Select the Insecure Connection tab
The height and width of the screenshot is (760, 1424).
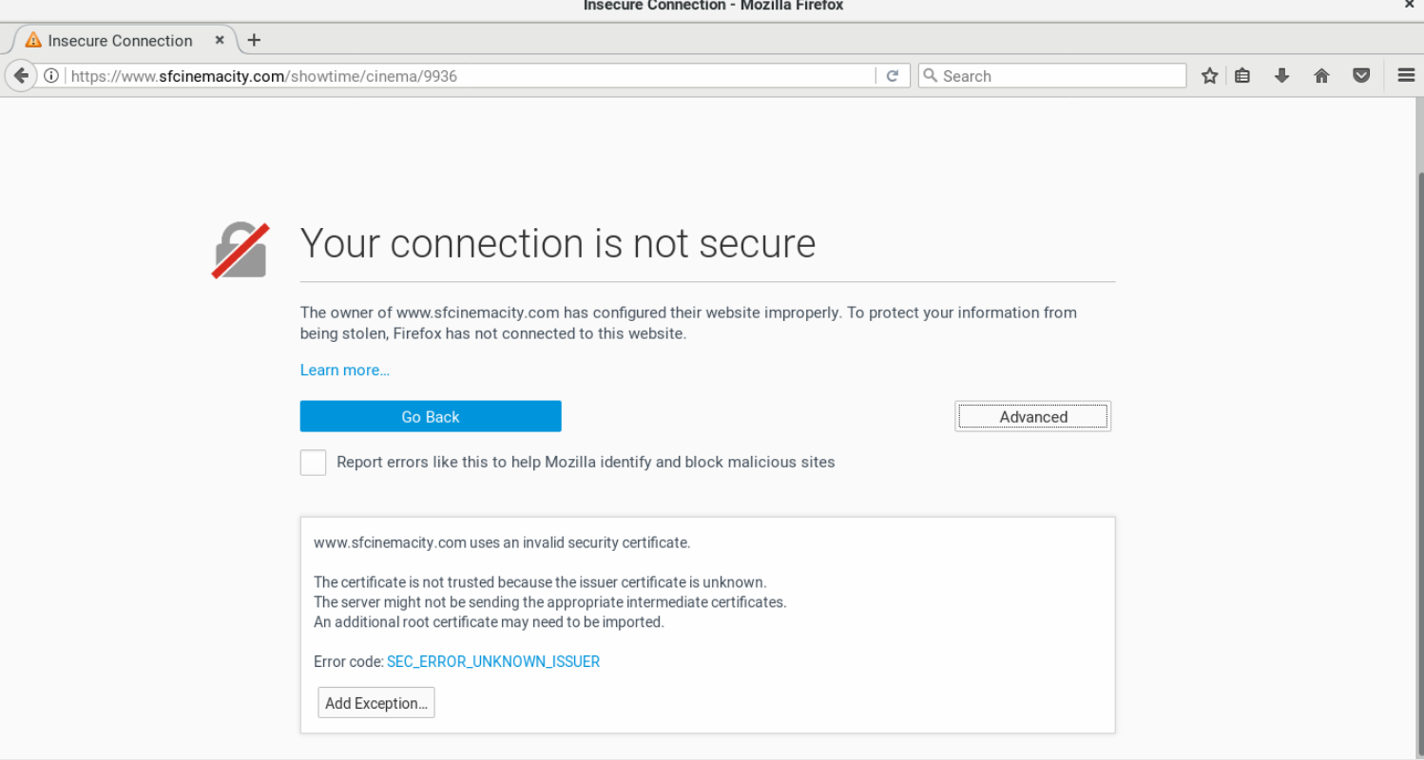124,41
